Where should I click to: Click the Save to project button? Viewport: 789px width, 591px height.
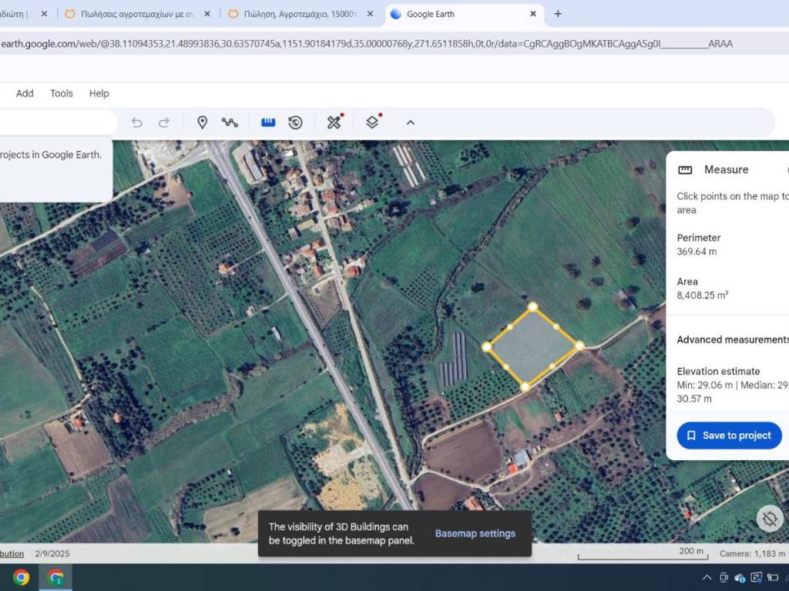click(x=729, y=436)
